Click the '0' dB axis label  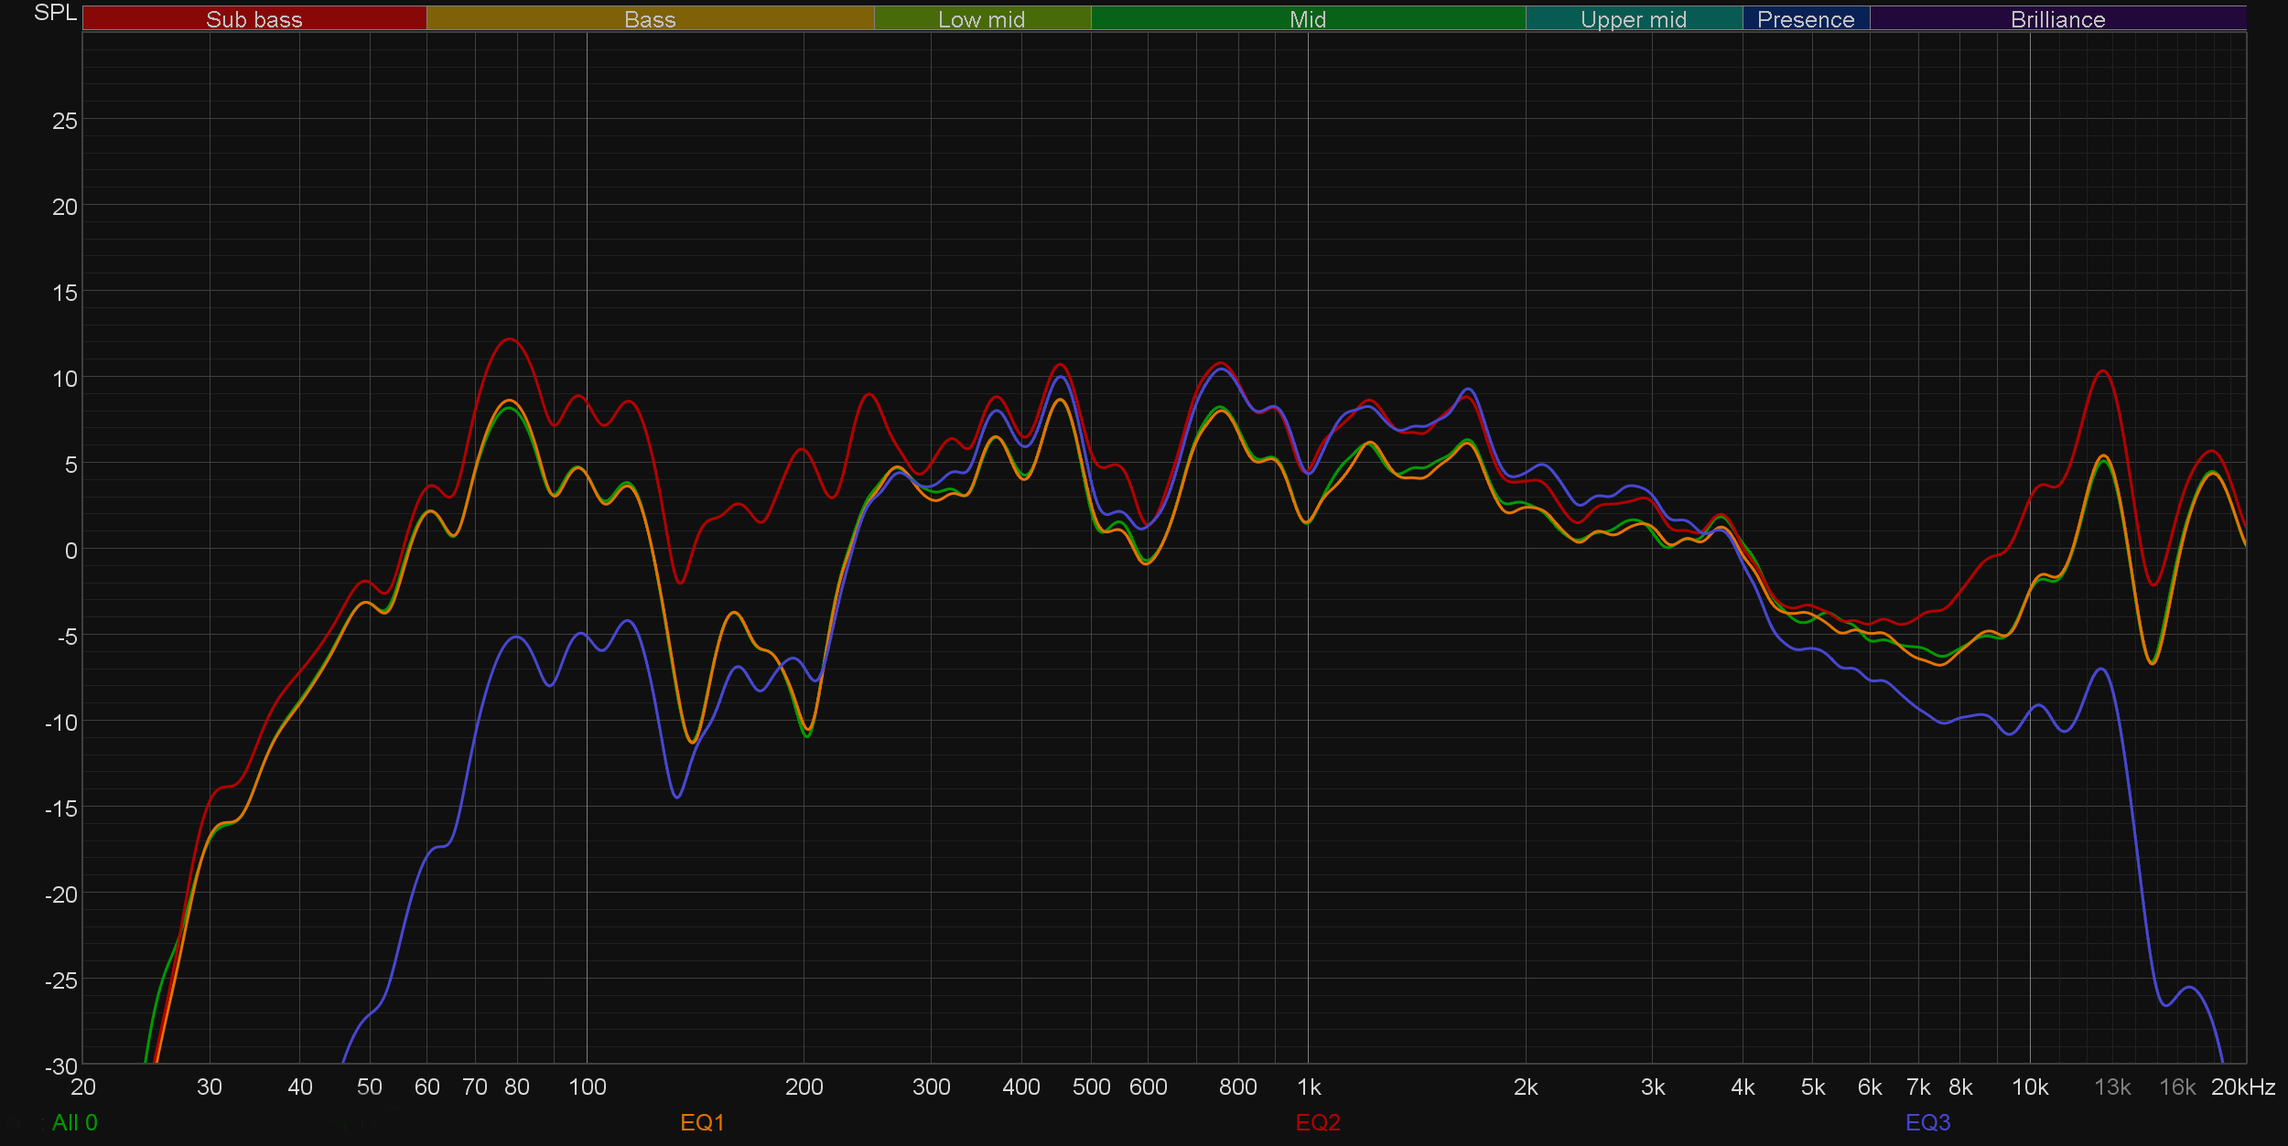pos(70,551)
